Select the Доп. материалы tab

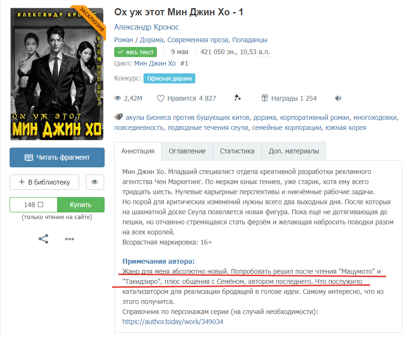tap(294, 151)
